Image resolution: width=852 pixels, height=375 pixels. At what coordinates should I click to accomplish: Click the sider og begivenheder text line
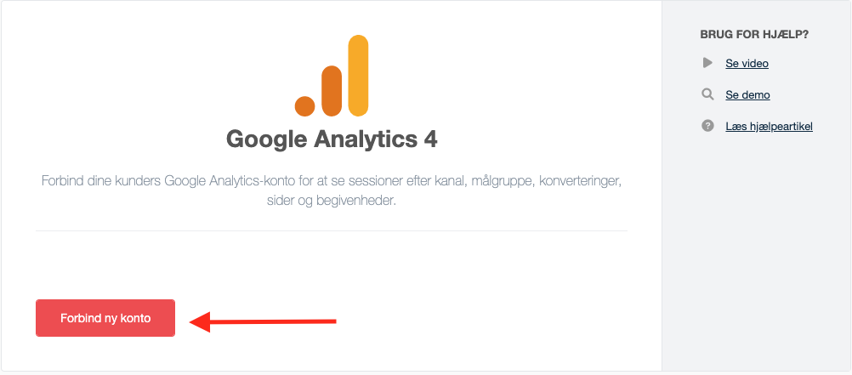(332, 200)
